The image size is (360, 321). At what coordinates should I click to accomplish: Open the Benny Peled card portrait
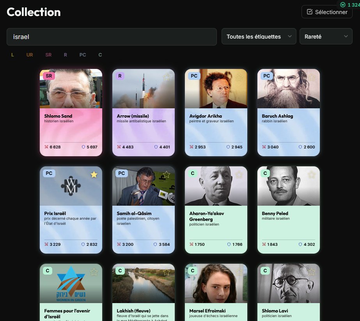coord(289,186)
